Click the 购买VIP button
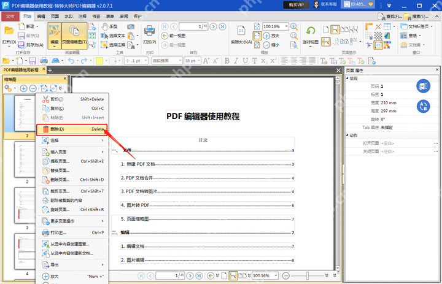The image size is (442, 284). click(297, 5)
